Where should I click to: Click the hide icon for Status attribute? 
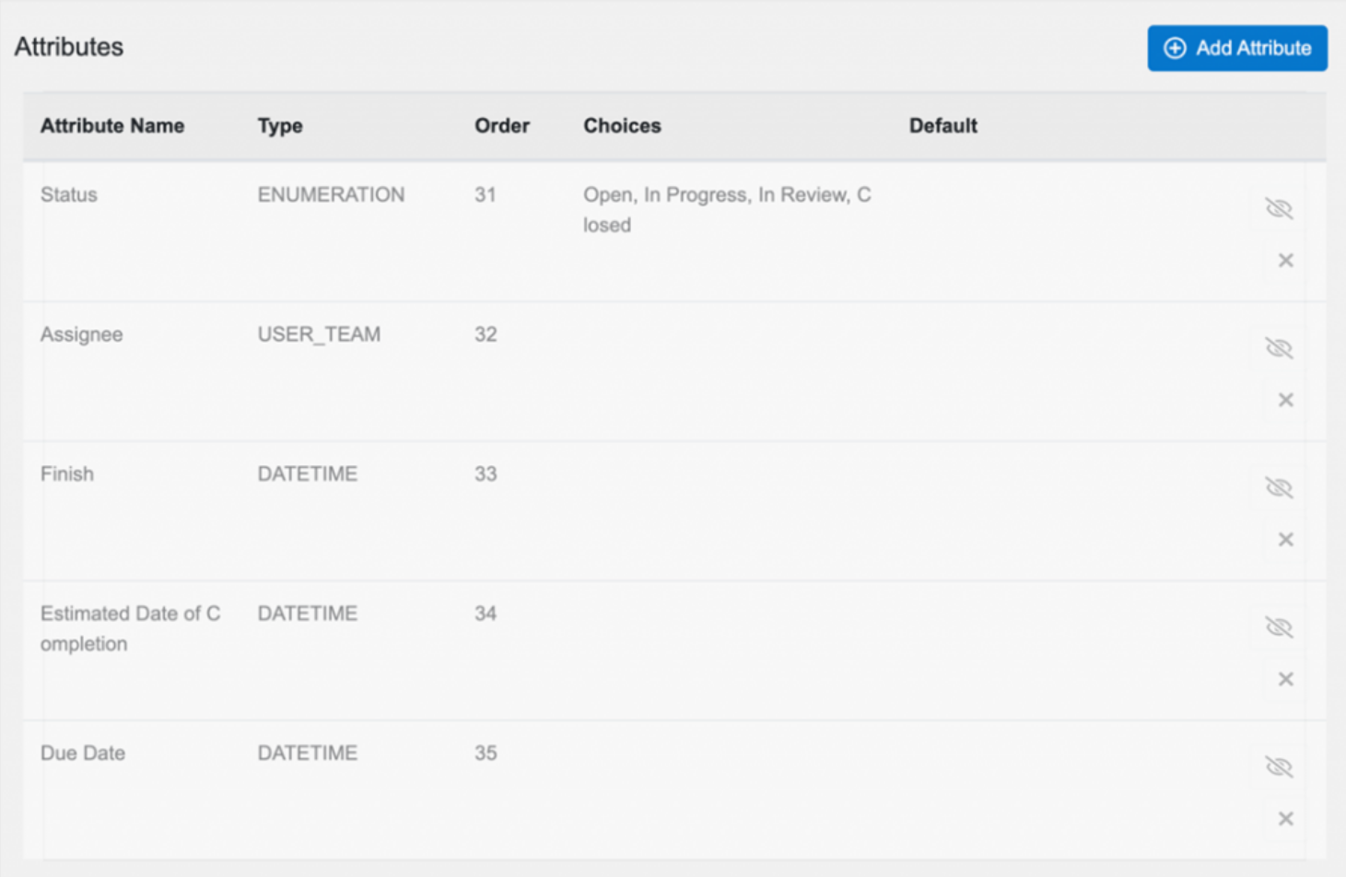pos(1281,208)
